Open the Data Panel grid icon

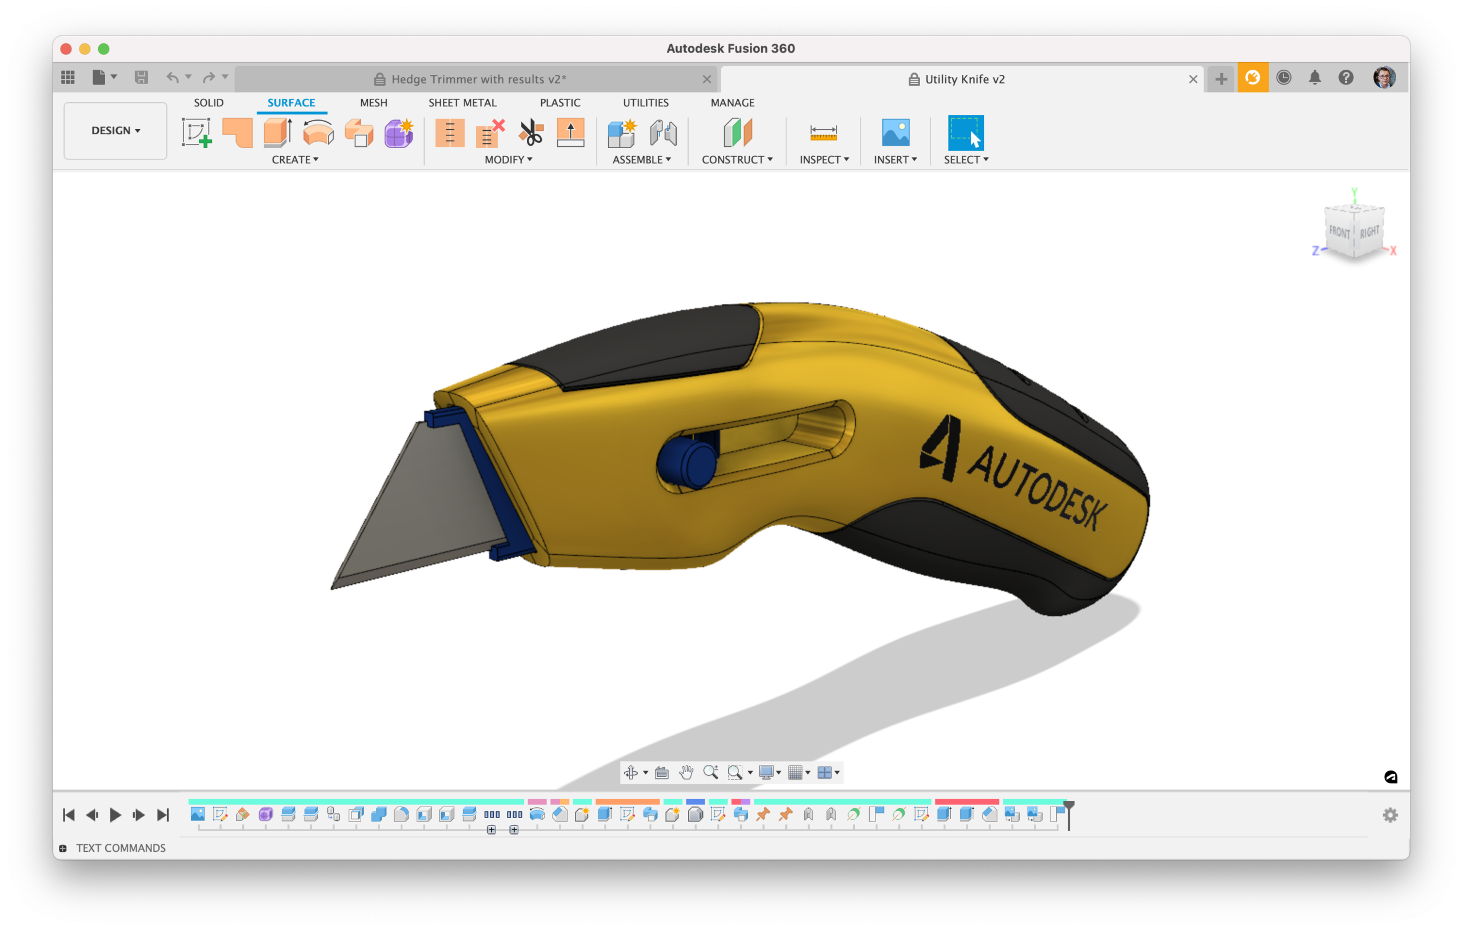(68, 78)
